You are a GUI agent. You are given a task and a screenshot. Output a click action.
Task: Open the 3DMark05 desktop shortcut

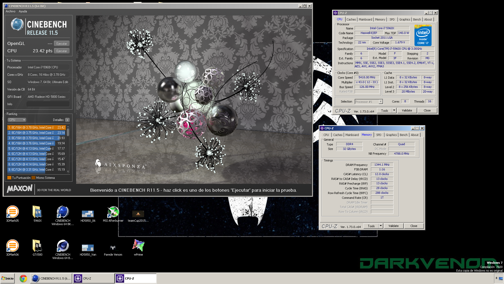[x=12, y=214]
